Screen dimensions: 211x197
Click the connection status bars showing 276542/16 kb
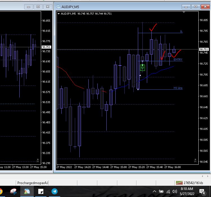pos(179,183)
